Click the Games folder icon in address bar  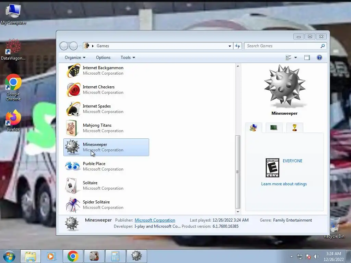pos(87,46)
